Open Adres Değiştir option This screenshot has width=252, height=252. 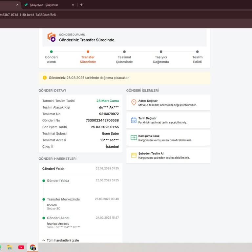(168, 102)
